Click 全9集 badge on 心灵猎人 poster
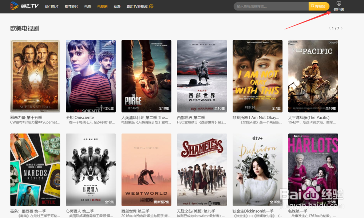 pos(109,202)
